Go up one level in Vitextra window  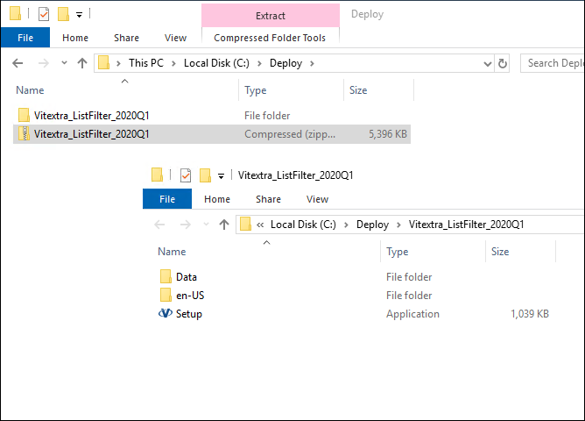(x=224, y=225)
